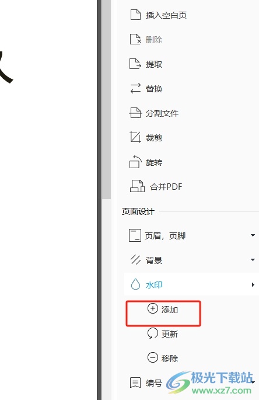This screenshot has height=400, width=259.
Task: Open the Merge PDF icon (合并PDF)
Action: point(138,186)
